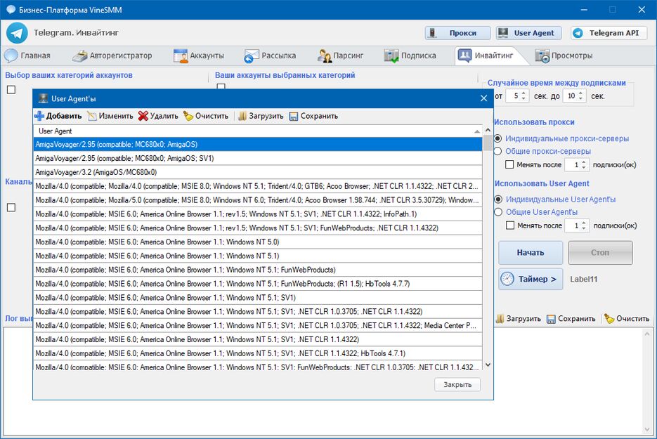Select AOL Browser row ending Windows NT 5.0)

click(258, 242)
